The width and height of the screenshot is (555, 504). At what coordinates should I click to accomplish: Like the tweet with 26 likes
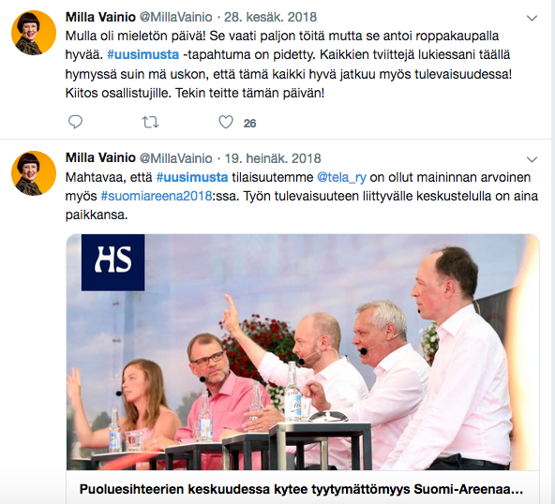coord(226,122)
